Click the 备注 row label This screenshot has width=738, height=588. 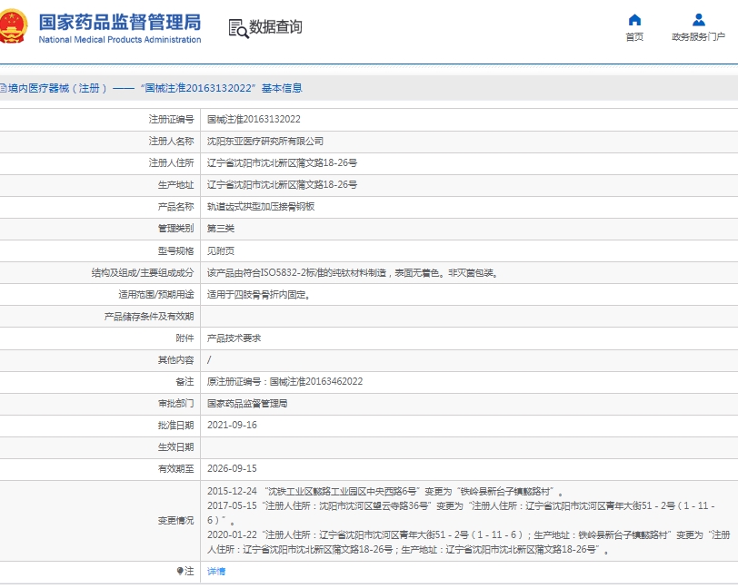185,382
